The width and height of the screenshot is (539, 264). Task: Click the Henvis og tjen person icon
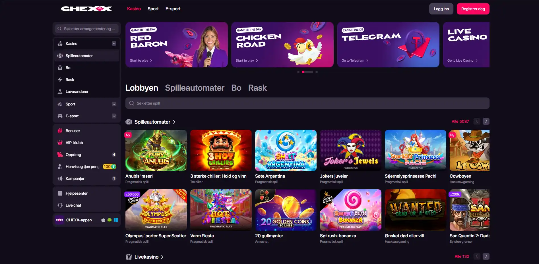point(60,167)
